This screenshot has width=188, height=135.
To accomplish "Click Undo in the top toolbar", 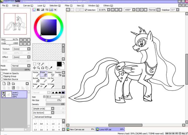I will tap(68, 10).
